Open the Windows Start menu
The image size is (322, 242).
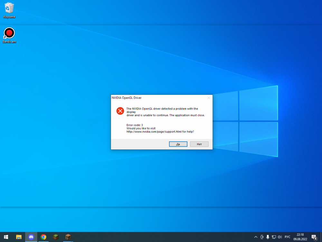pos(6,237)
